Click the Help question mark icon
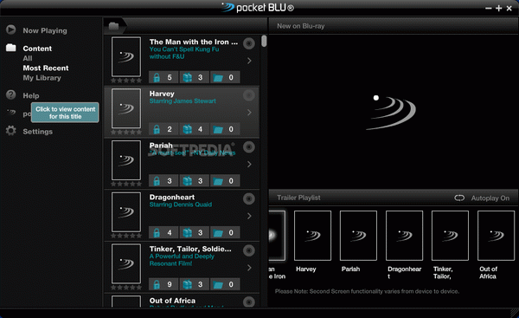519x318 pixels. (x=10, y=94)
